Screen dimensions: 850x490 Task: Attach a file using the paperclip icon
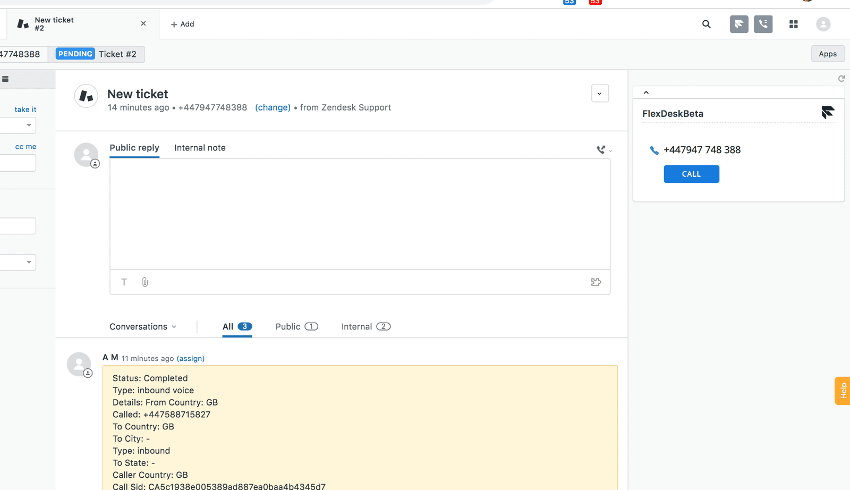coord(144,282)
